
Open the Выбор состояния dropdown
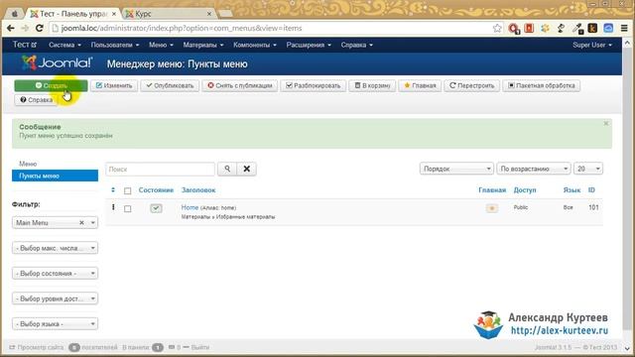[x=56, y=274]
